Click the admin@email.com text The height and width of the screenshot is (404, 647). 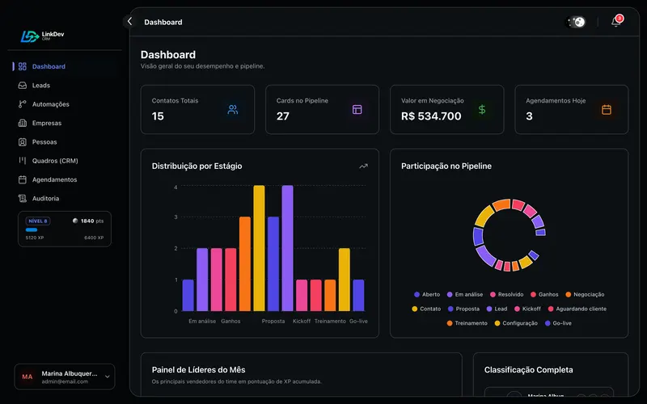[x=65, y=381]
